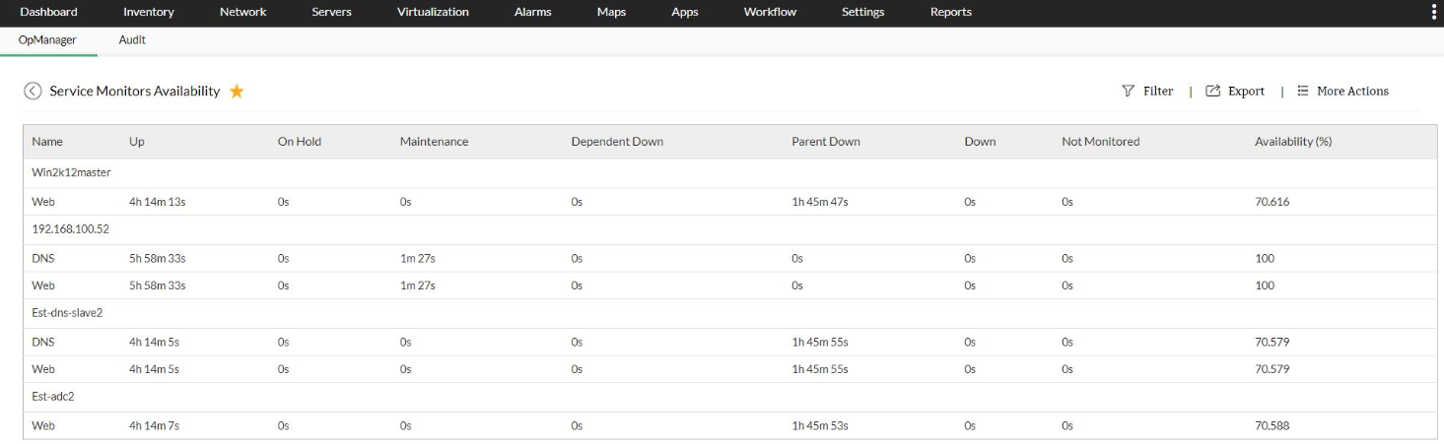This screenshot has height=444, width=1444.
Task: Open the vertical three-dot menu
Action: [x=1433, y=12]
